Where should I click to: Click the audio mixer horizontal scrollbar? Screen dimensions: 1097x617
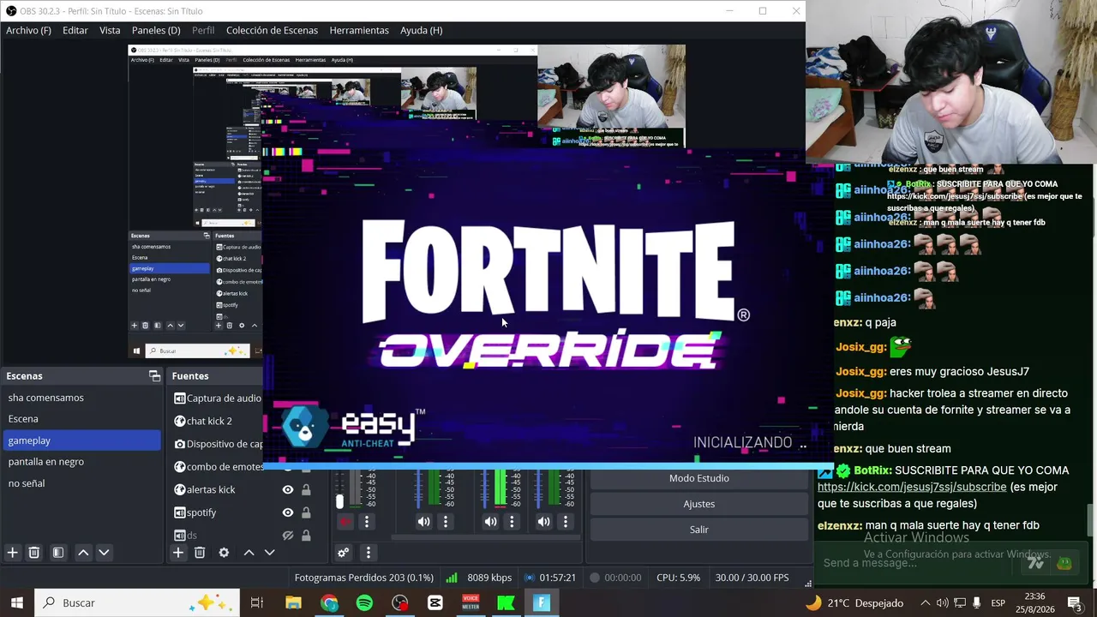[x=486, y=538]
